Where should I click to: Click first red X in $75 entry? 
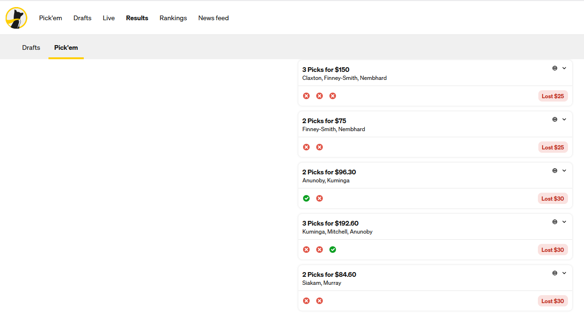click(306, 147)
